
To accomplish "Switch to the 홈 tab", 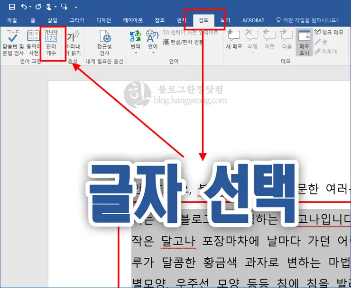I will coord(33,20).
